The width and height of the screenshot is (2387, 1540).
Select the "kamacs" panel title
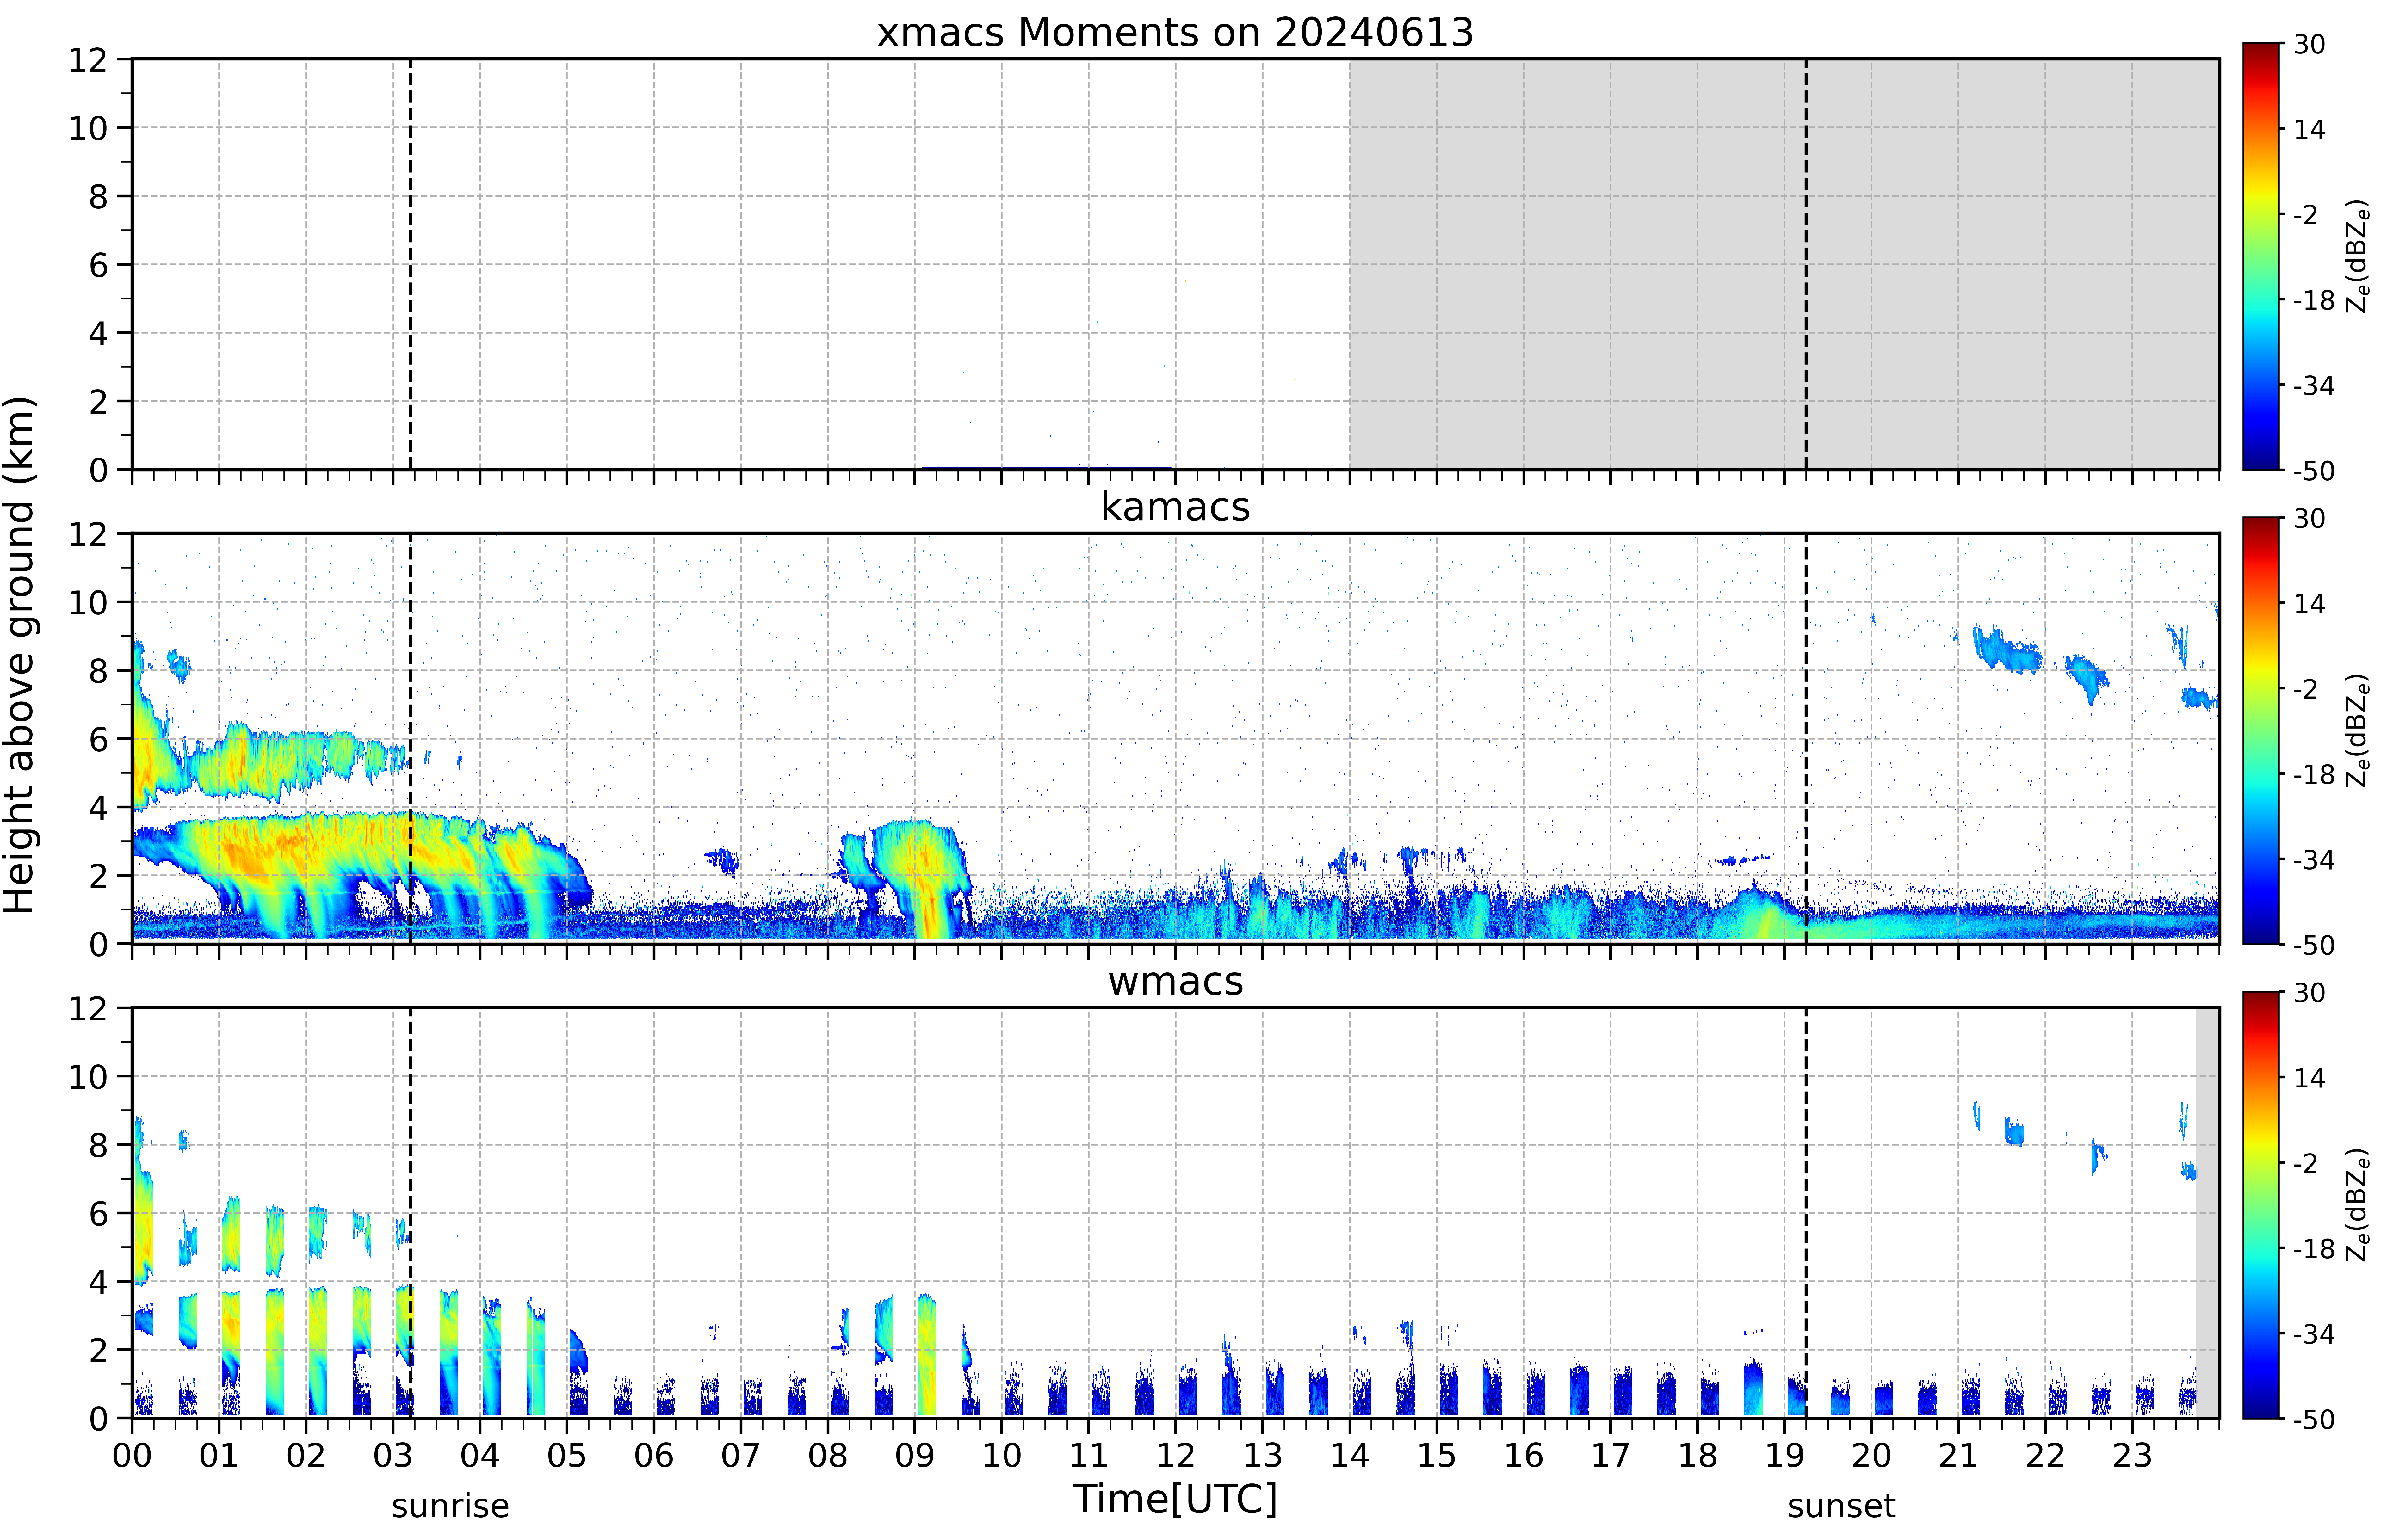[x=1175, y=507]
